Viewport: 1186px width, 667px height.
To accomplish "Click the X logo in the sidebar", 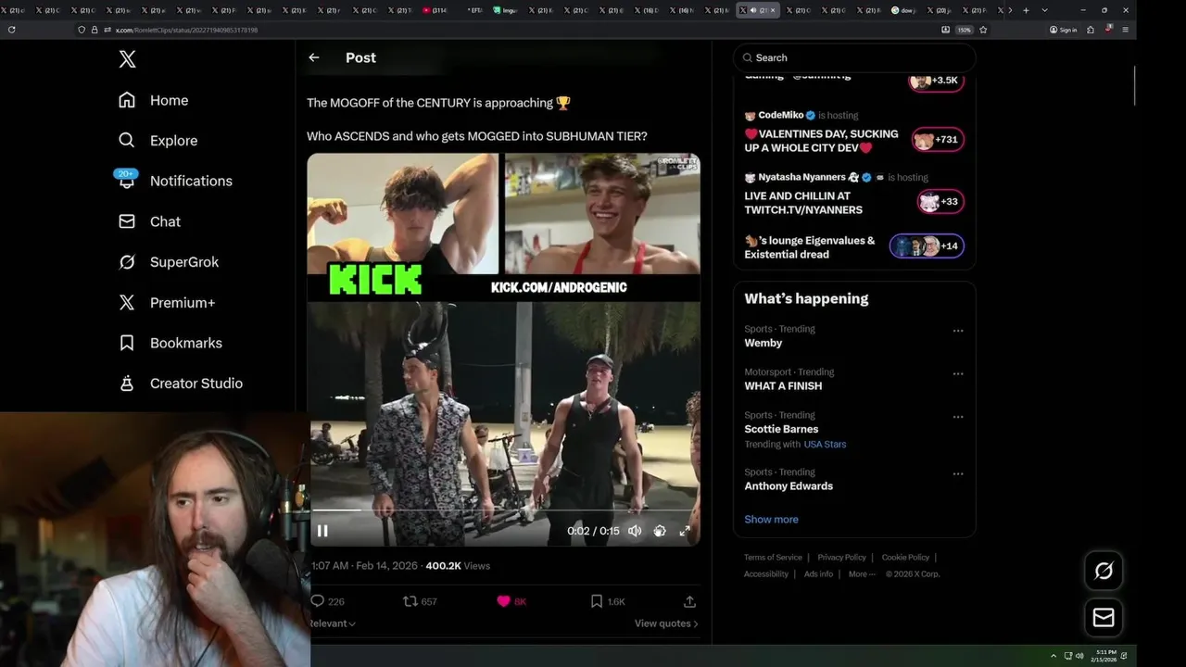I will [x=128, y=59].
